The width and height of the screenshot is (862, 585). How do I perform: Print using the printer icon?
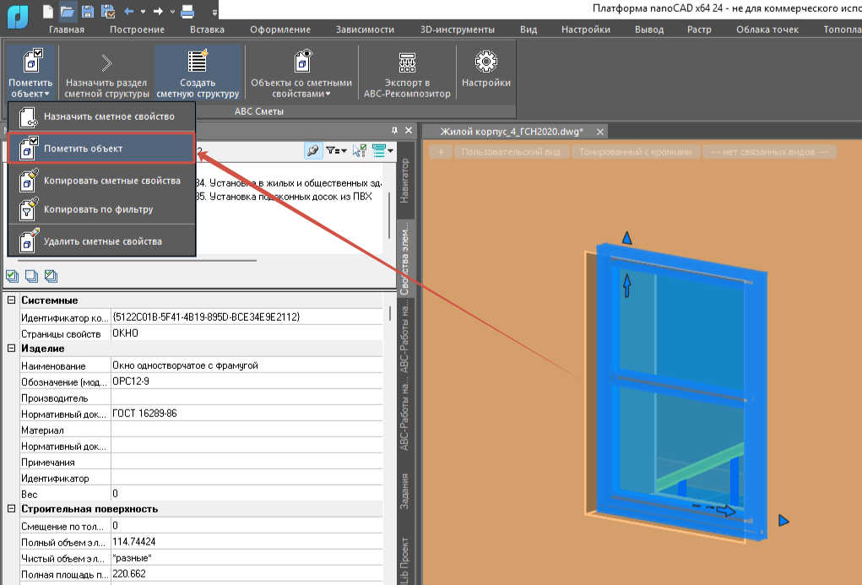(187, 11)
